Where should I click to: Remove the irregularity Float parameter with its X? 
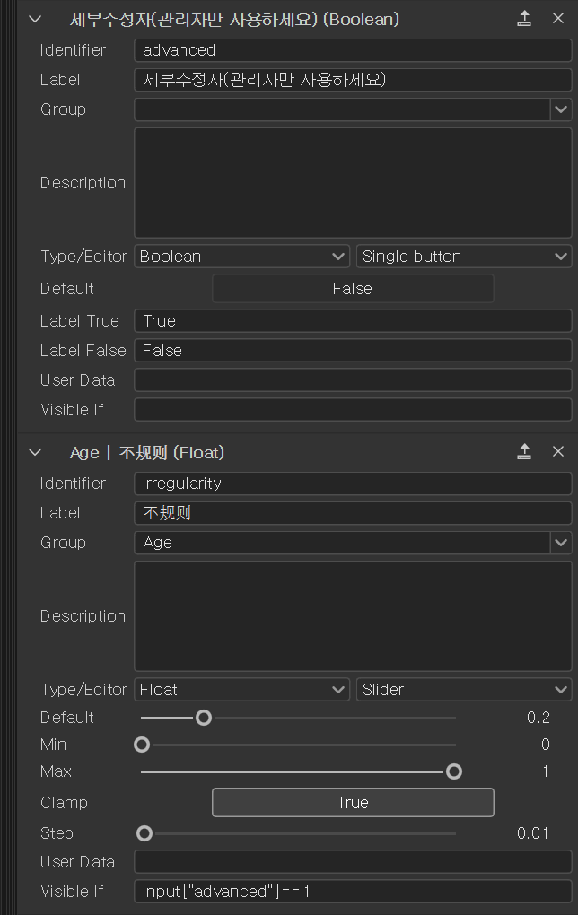[558, 451]
